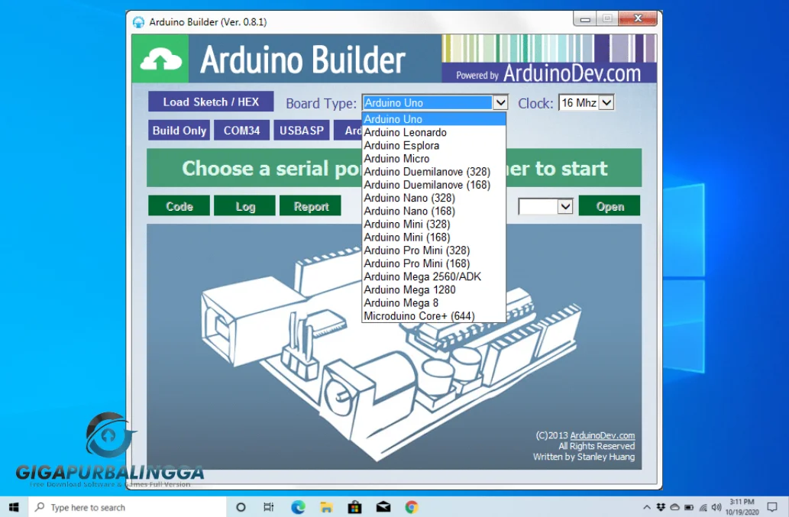789x517 pixels.
Task: Open the Report view
Action: [x=310, y=205]
